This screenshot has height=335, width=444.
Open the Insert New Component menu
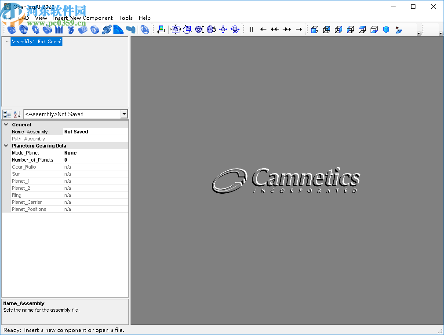click(83, 18)
